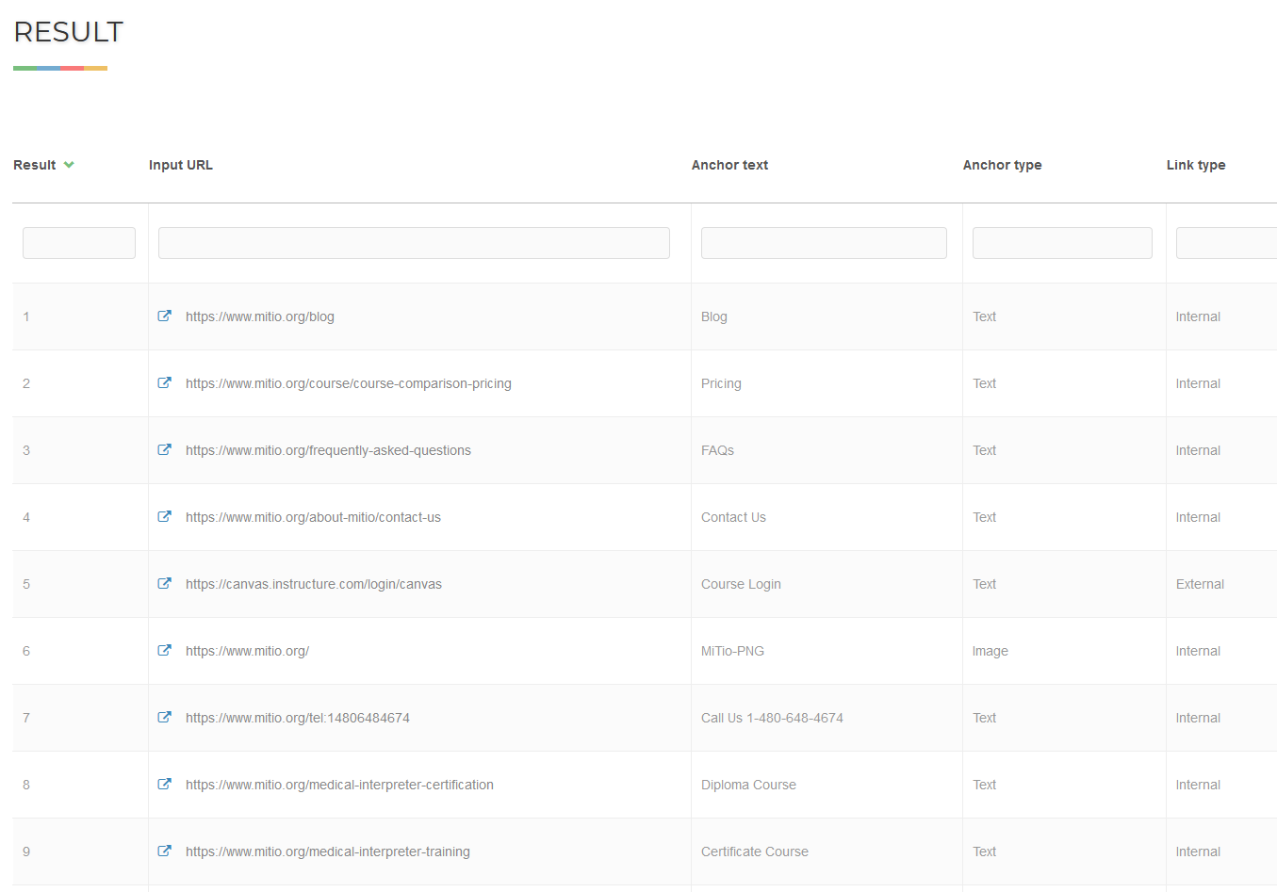Select anchor text 'Diploma Course' cell
The width and height of the screenshot is (1277, 892).
tap(748, 785)
